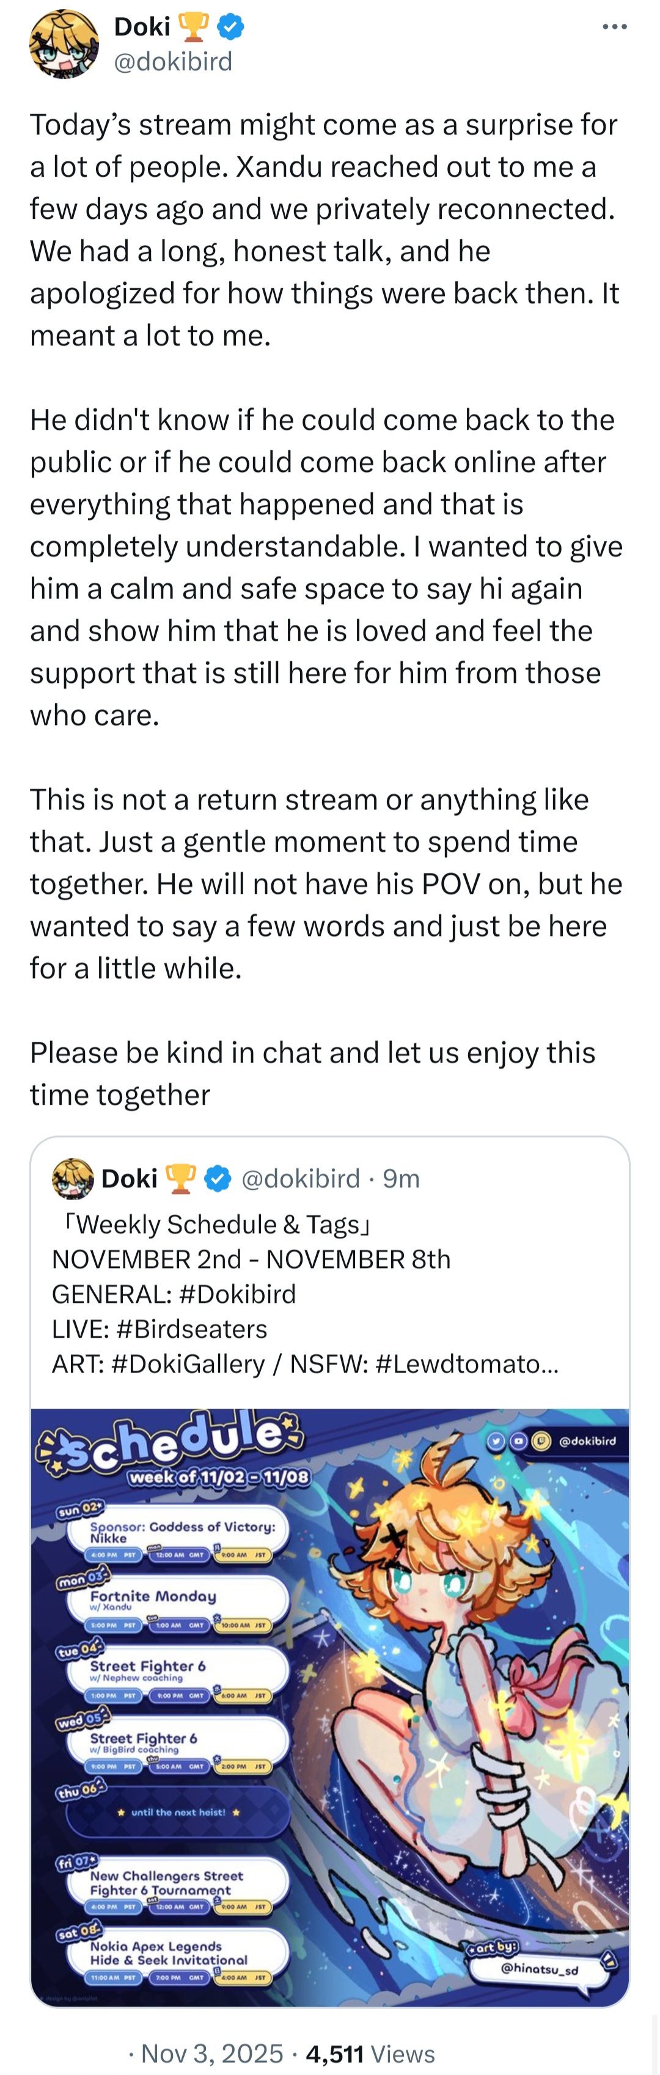Image resolution: width=660 pixels, height=2075 pixels.
Task: Open the more options ellipsis menu
Action: [x=614, y=28]
